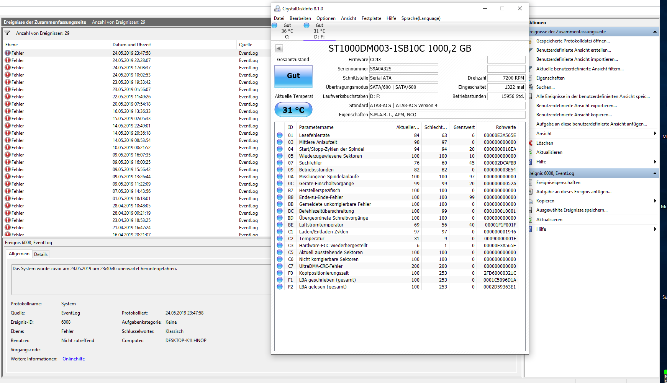Click the status orb for Mittlere Anlaufzeit
The height and width of the screenshot is (383, 667).
(280, 142)
